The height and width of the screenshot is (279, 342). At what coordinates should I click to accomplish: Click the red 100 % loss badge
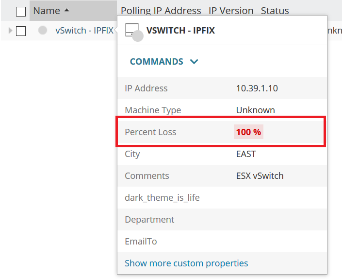[x=248, y=132]
